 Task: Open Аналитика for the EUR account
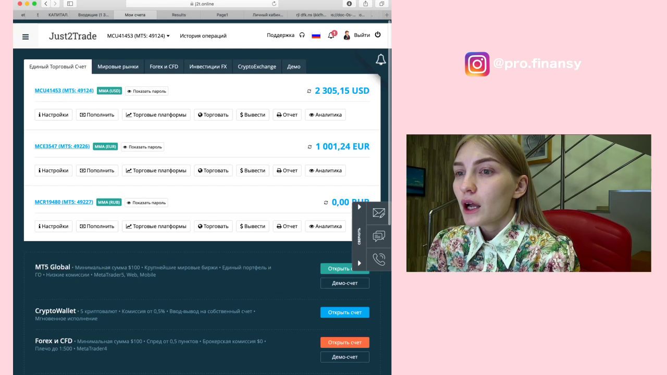click(325, 170)
